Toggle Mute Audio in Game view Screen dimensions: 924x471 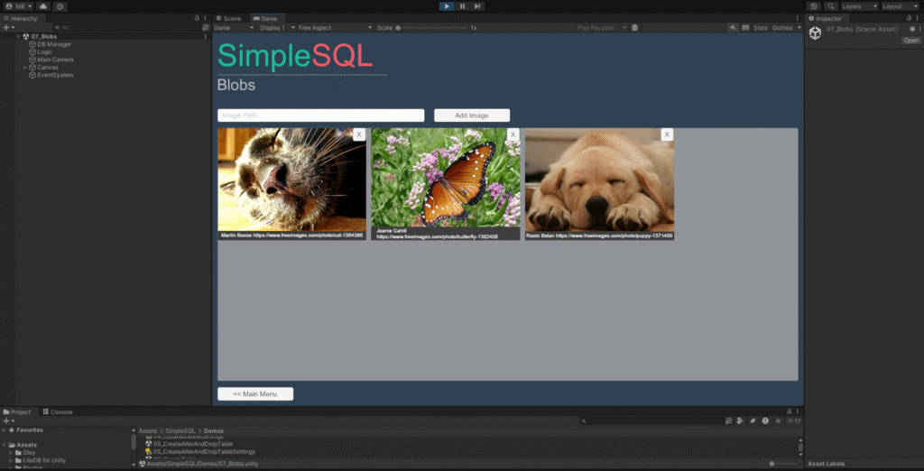coord(733,28)
